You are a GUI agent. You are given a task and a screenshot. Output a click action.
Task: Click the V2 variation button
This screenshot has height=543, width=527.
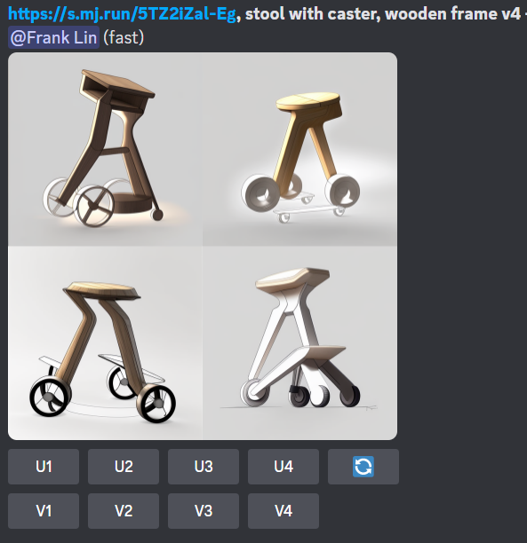click(124, 511)
